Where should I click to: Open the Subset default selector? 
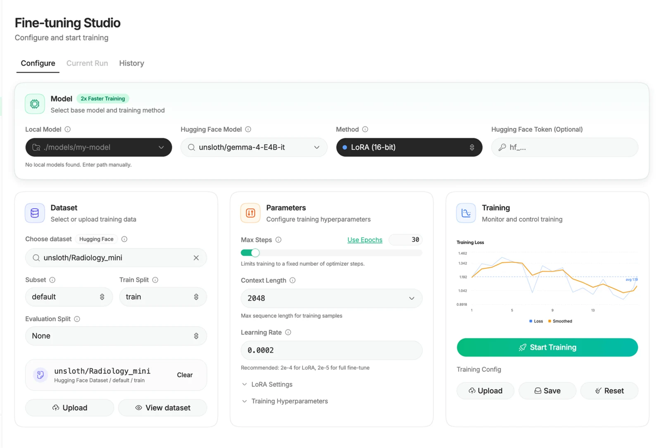point(69,297)
